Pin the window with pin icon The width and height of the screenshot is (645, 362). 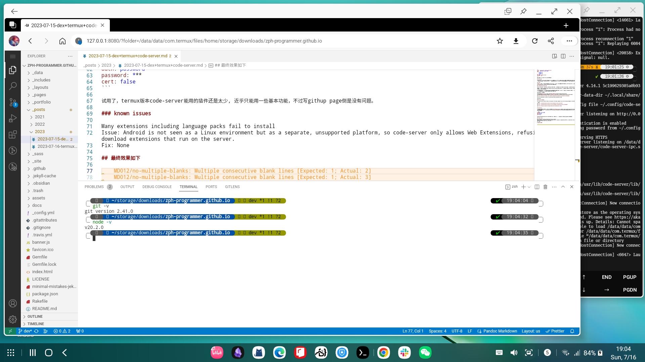coord(523,11)
